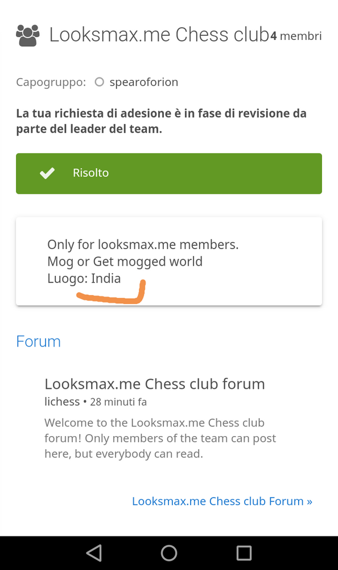
Task: Click the checkmark icon in Risolto
Action: [47, 173]
